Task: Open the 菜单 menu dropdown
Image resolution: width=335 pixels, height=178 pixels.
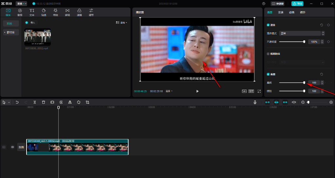Action: pyautogui.click(x=21, y=4)
